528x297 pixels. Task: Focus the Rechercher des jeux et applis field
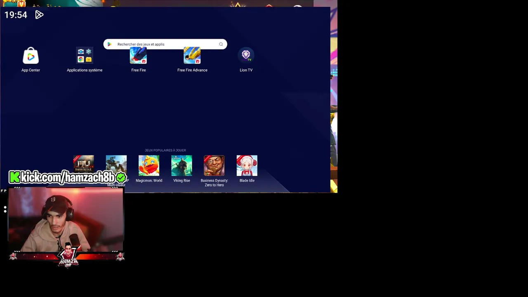click(x=165, y=44)
